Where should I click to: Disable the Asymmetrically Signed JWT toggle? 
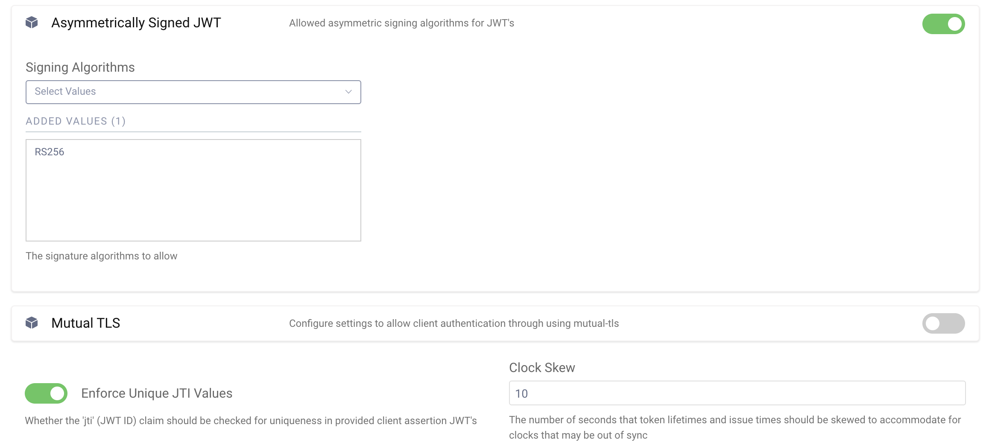(943, 24)
